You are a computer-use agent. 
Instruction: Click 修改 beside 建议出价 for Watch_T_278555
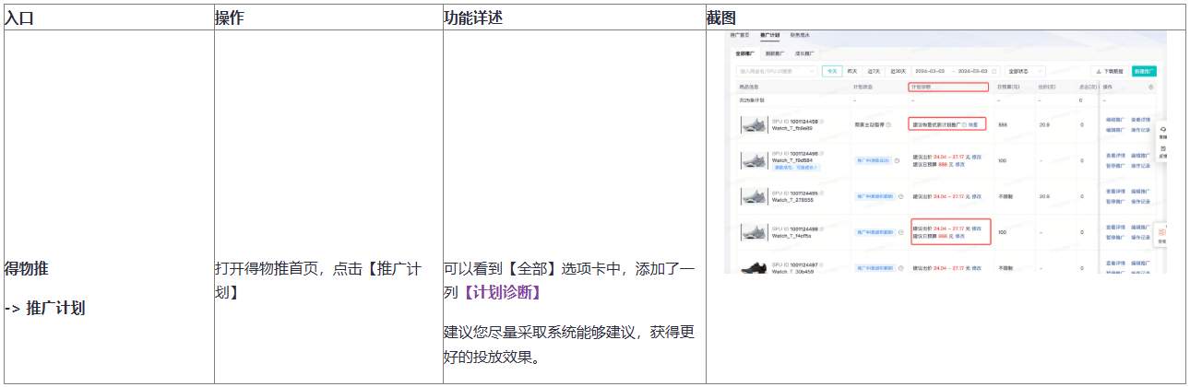976,196
